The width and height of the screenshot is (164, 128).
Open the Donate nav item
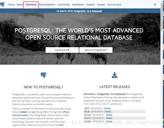click(101, 5)
